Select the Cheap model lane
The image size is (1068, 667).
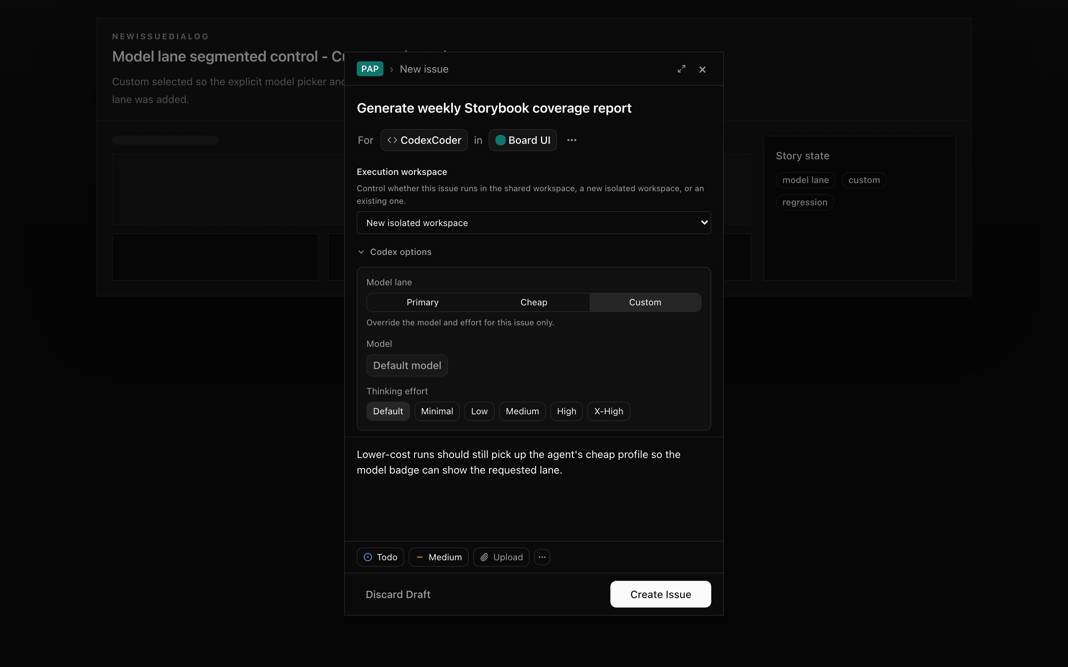[534, 302]
